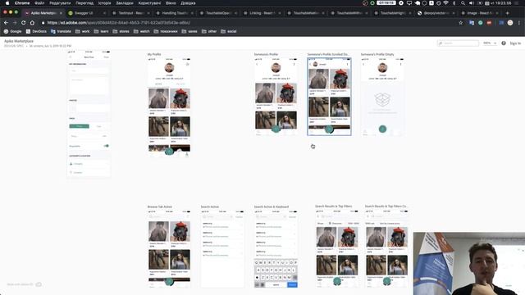The image size is (525, 295).
Task: Expand the stores bookmarks folder
Action: click(x=121, y=31)
